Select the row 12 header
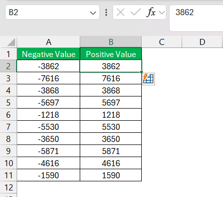223x197 pixels. (x=9, y=187)
